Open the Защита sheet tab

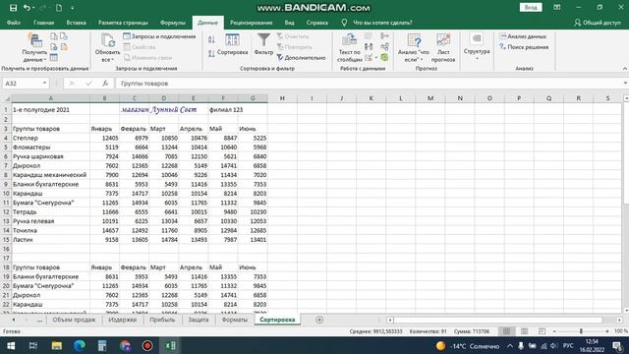tap(199, 320)
